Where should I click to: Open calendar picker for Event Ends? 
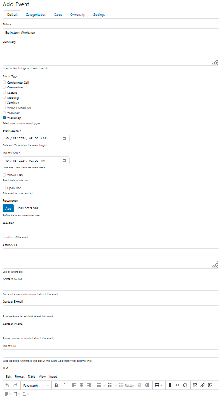coord(64,160)
